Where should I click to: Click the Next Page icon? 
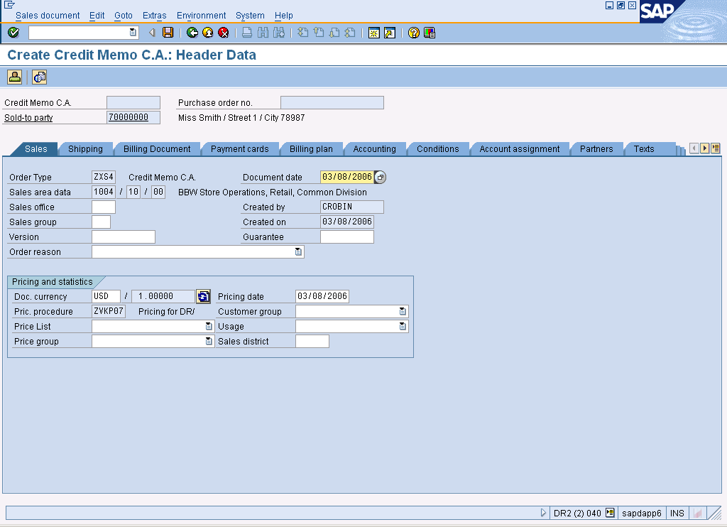pos(334,33)
